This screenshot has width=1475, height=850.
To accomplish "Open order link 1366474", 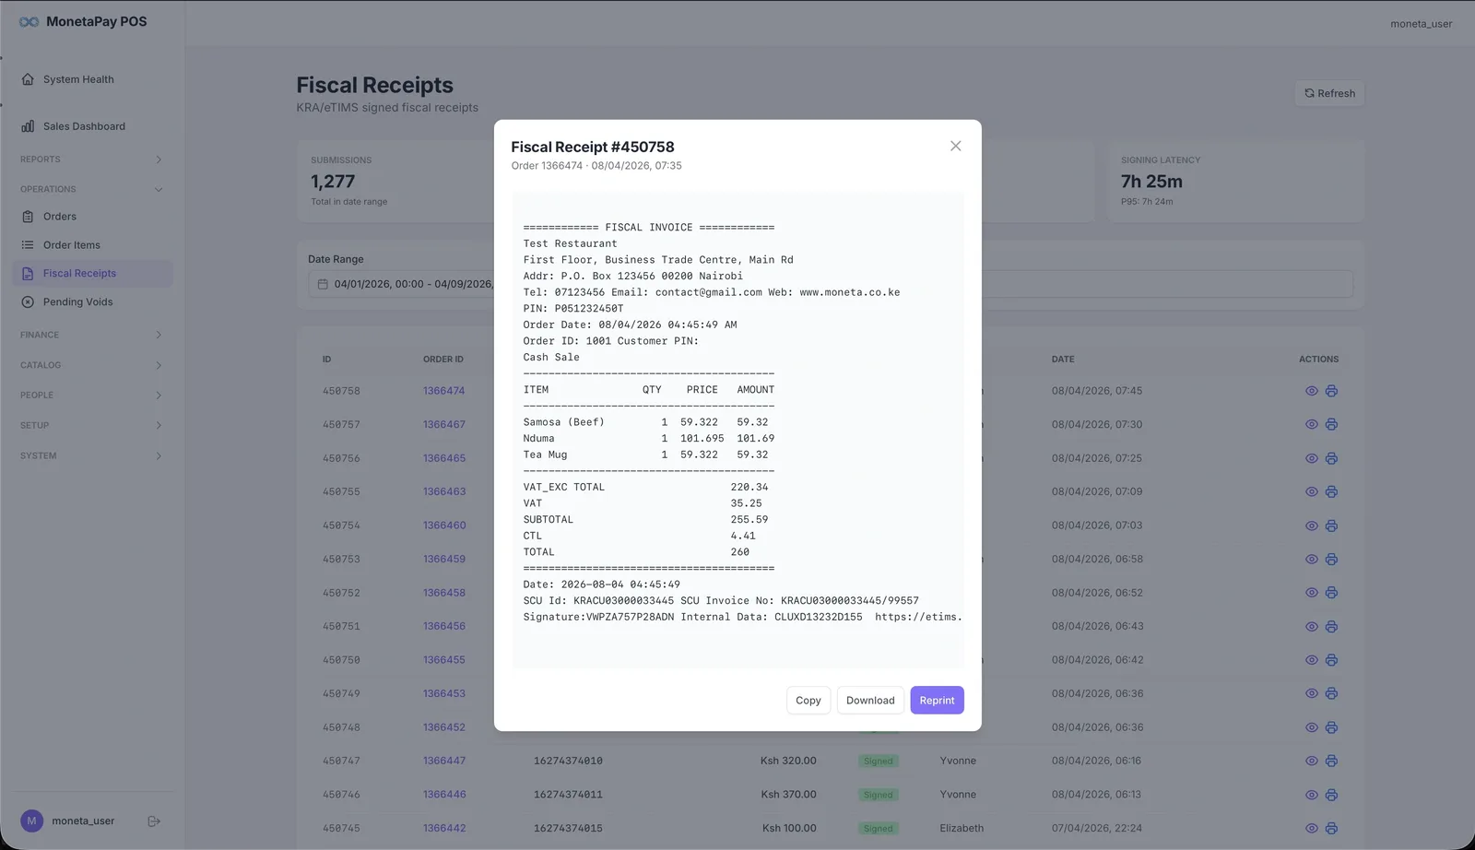I will point(444,391).
